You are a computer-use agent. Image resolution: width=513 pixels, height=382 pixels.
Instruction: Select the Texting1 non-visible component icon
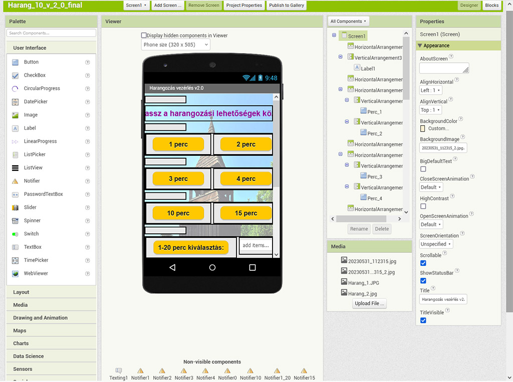[118, 370]
